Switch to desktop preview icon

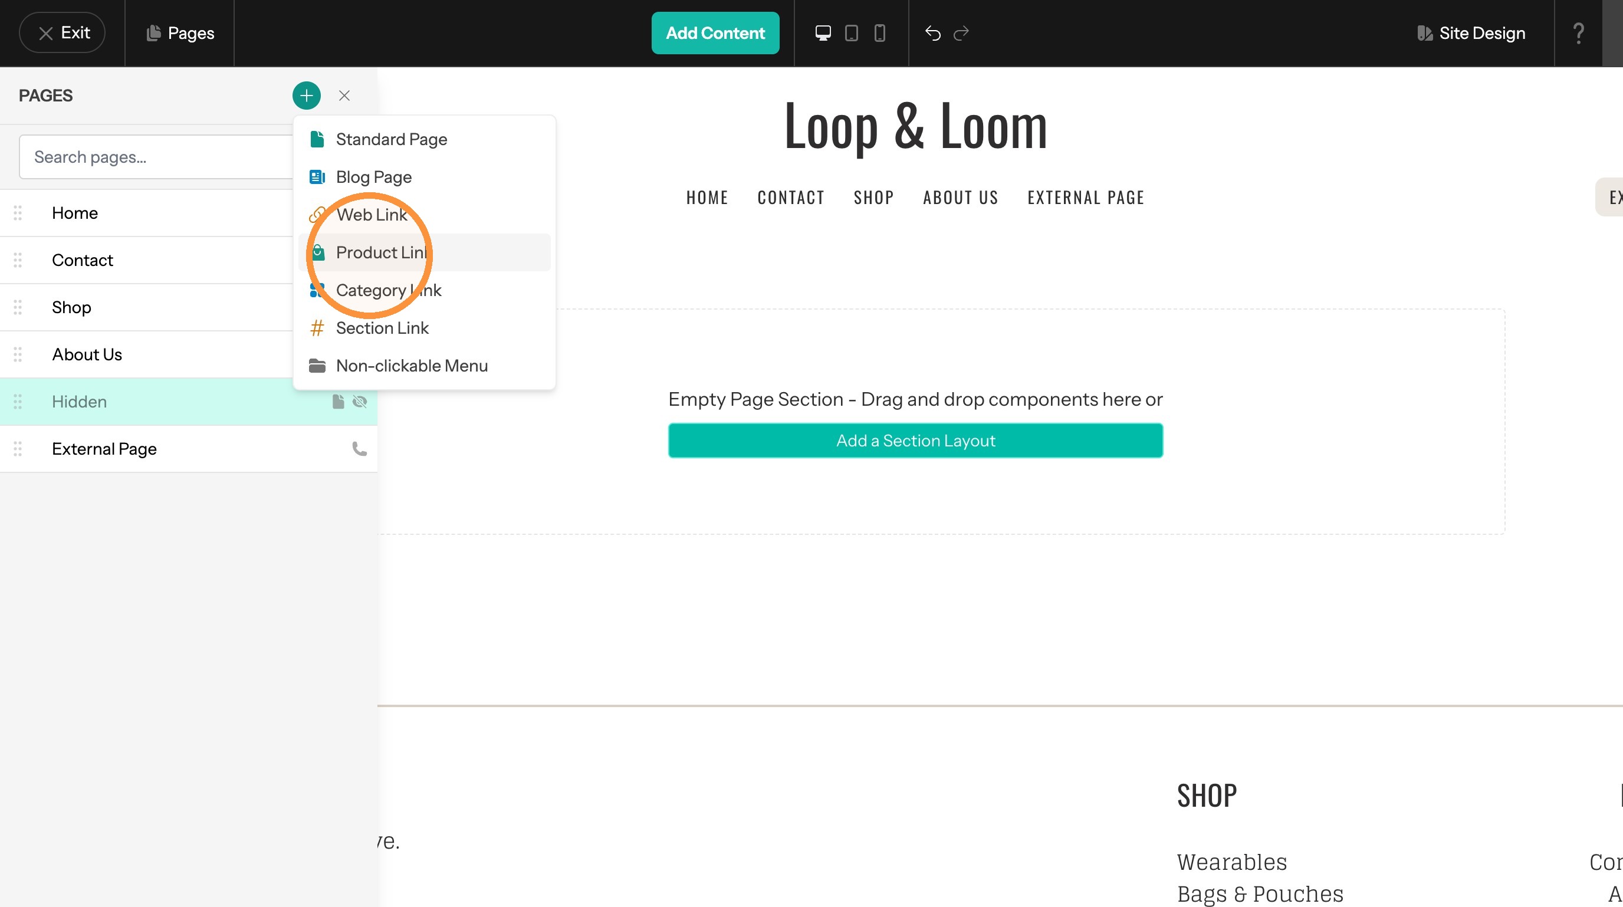823,33
